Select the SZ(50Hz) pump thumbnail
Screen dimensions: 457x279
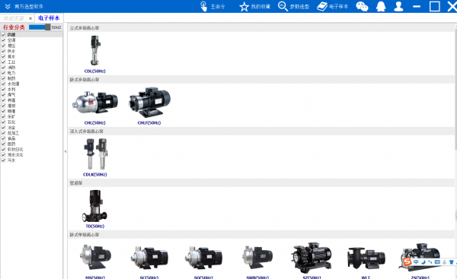[x=312, y=257]
